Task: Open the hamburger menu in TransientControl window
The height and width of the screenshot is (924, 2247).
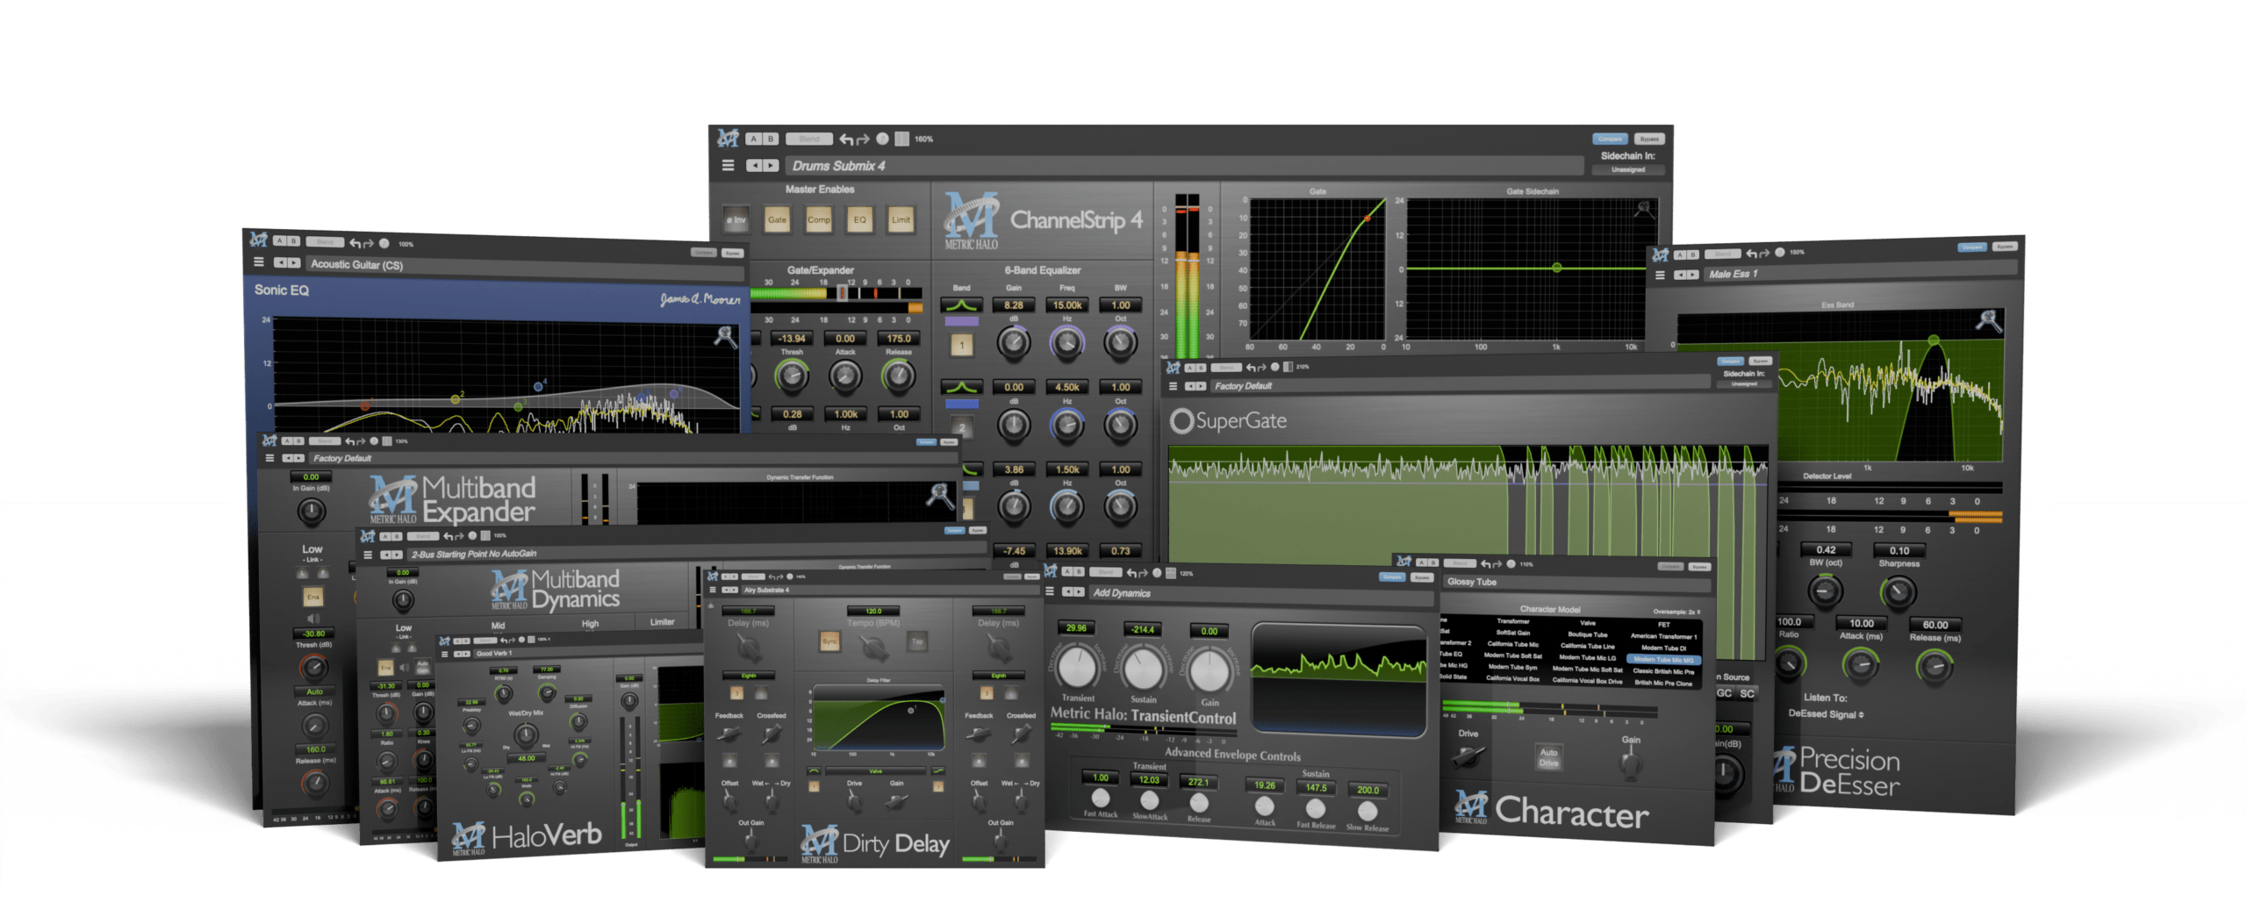Action: tap(1050, 591)
